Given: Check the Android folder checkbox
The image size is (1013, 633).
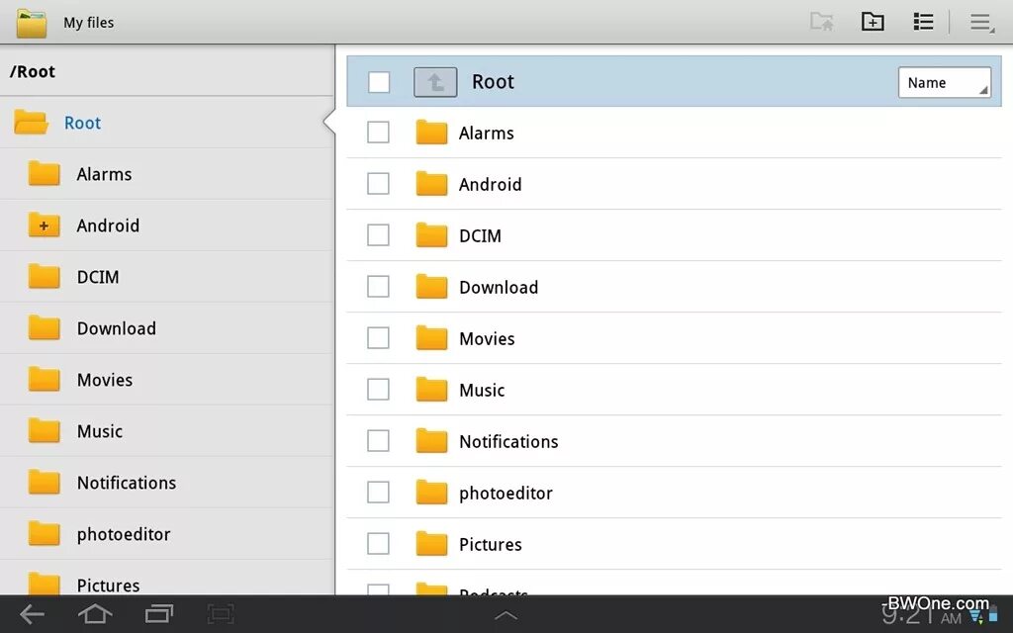Looking at the screenshot, I should [378, 183].
